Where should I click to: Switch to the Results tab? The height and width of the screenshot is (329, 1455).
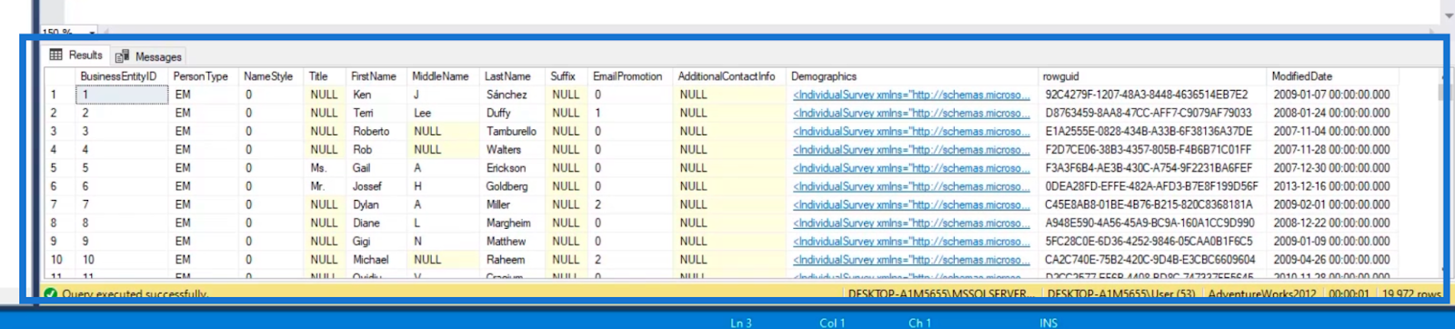[x=76, y=55]
